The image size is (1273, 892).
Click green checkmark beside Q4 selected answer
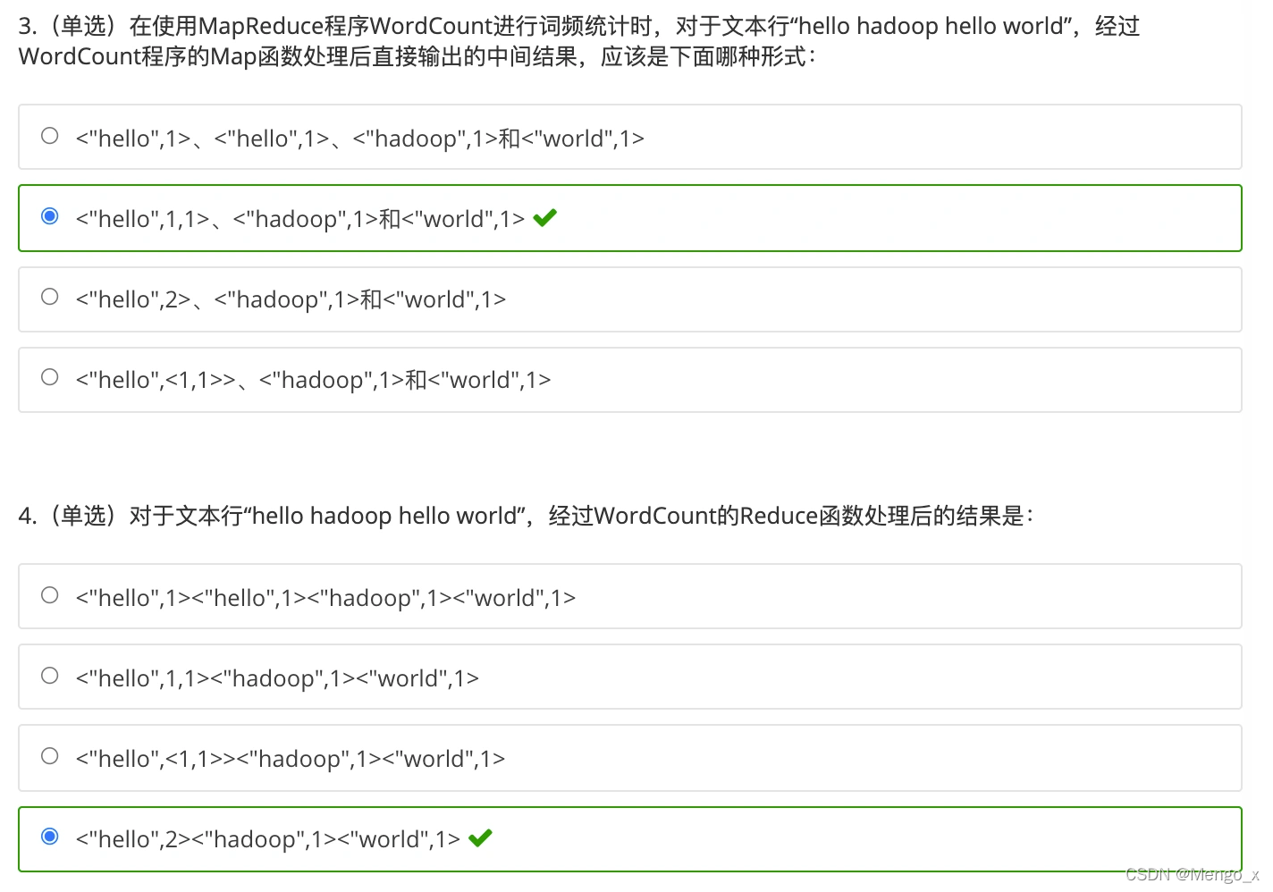pyautogui.click(x=480, y=837)
